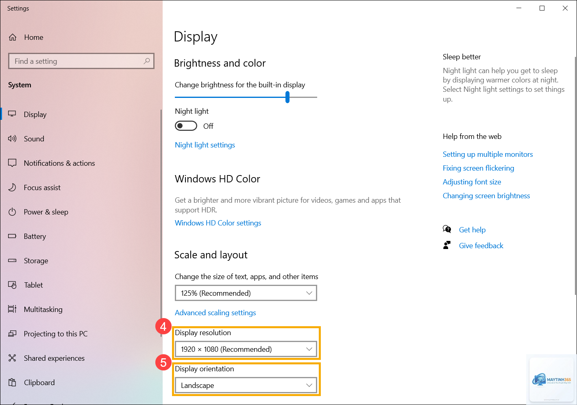Click the Display monitor icon in sidebar

pyautogui.click(x=12, y=114)
